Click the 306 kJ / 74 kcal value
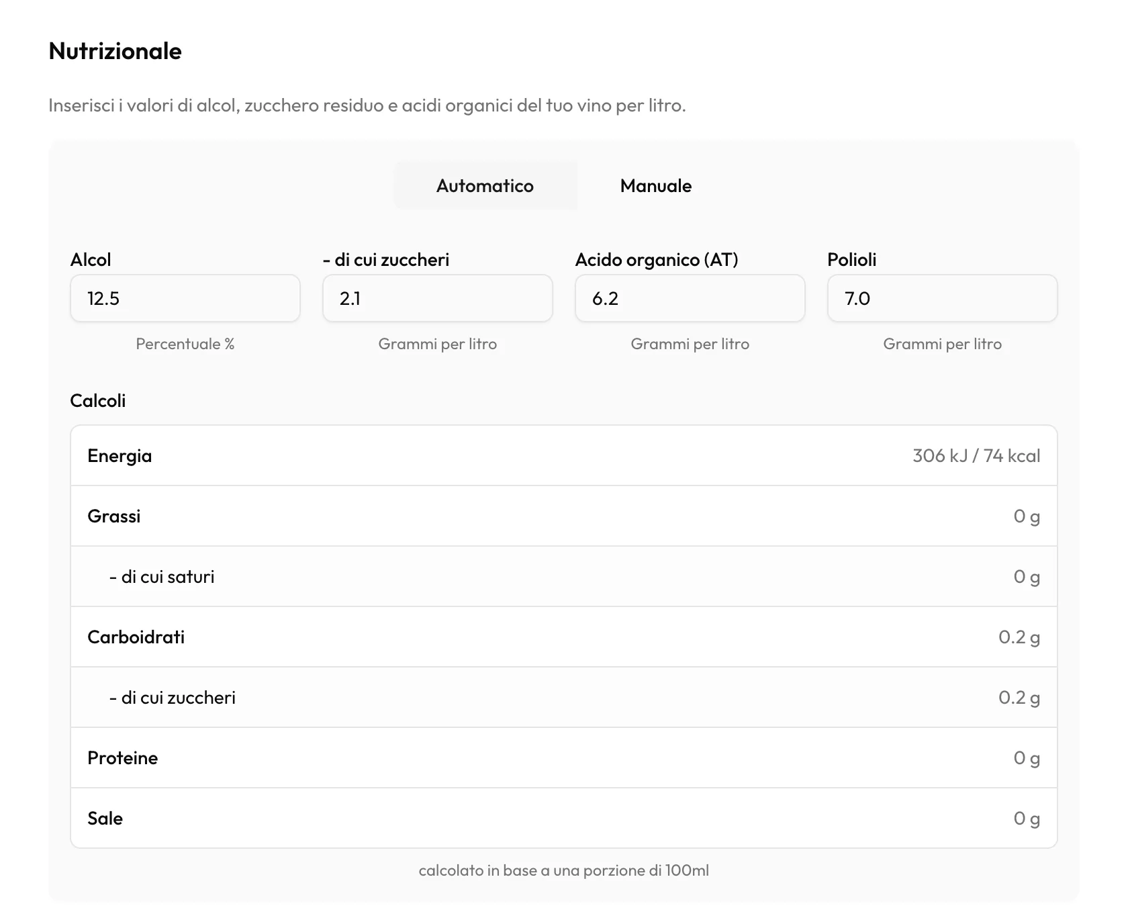 [x=976, y=455]
